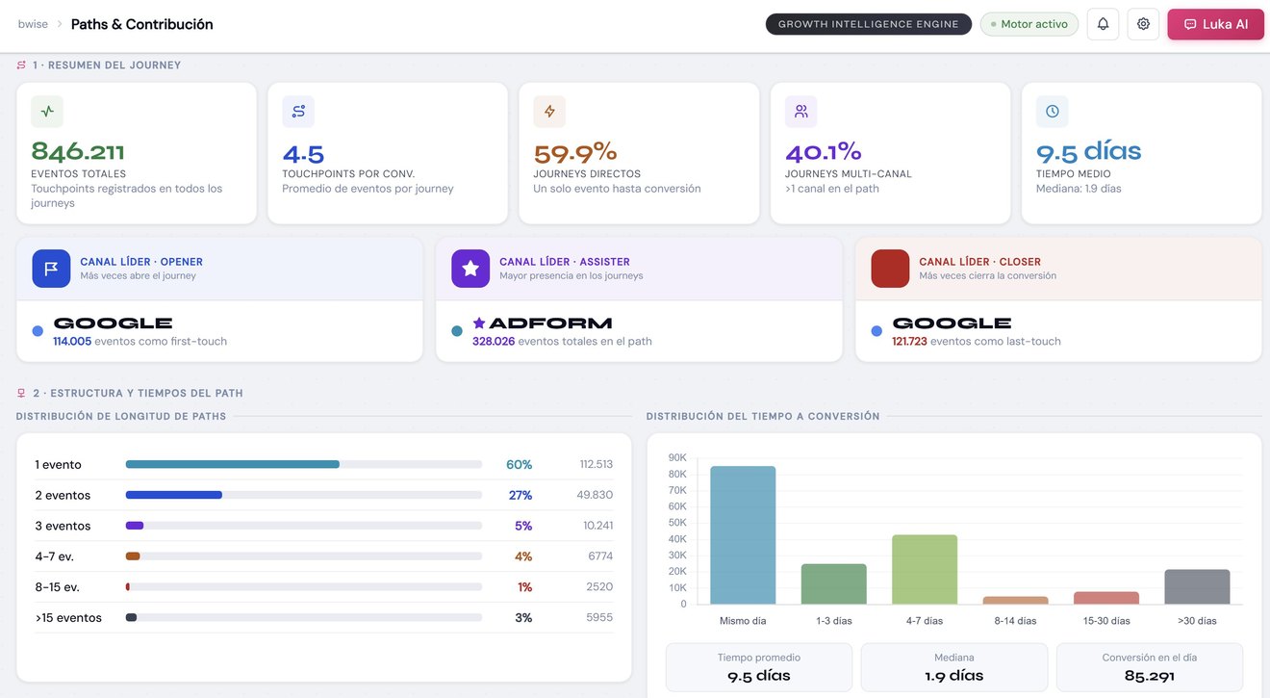Click the lightning icon on Journeys Directos card
This screenshot has width=1270, height=698.
coord(549,112)
